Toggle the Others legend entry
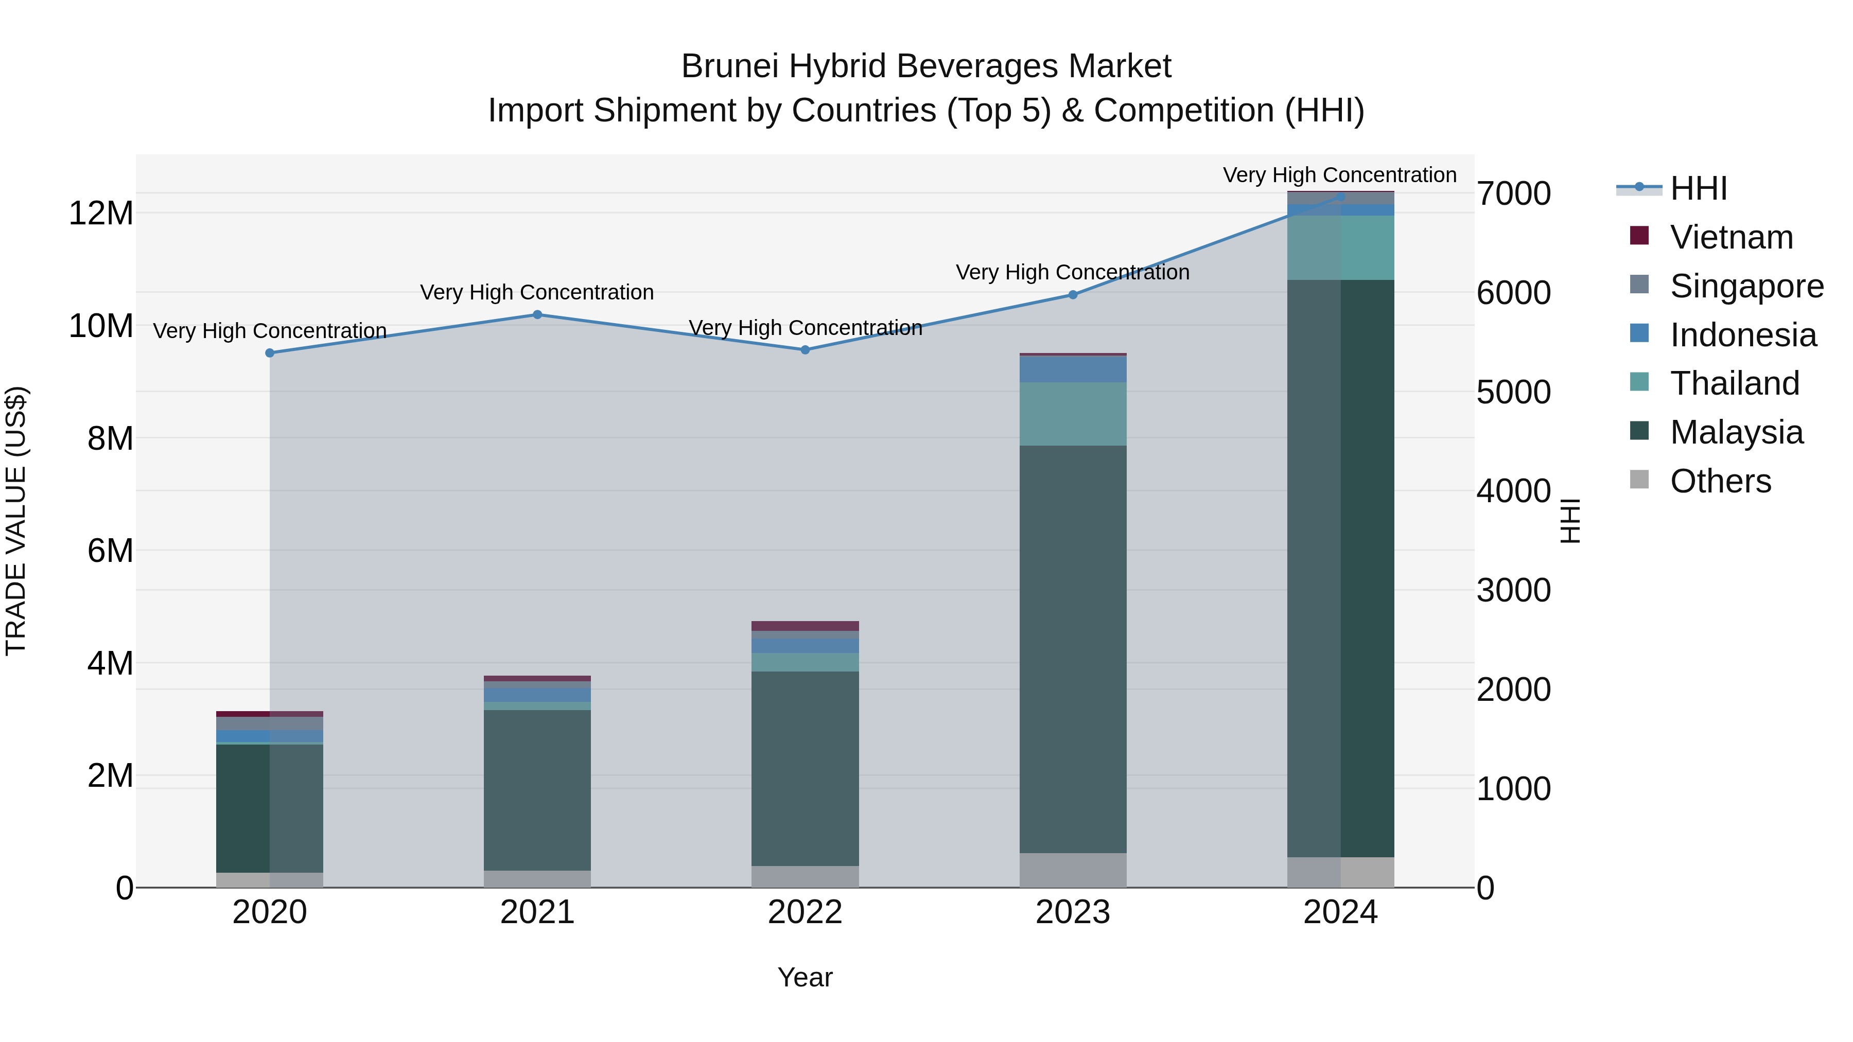 1701,481
